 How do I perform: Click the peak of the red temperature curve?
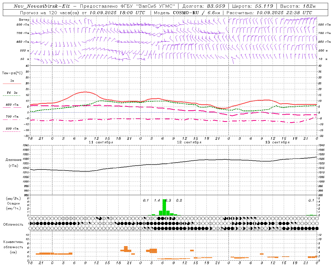pos(85,92)
